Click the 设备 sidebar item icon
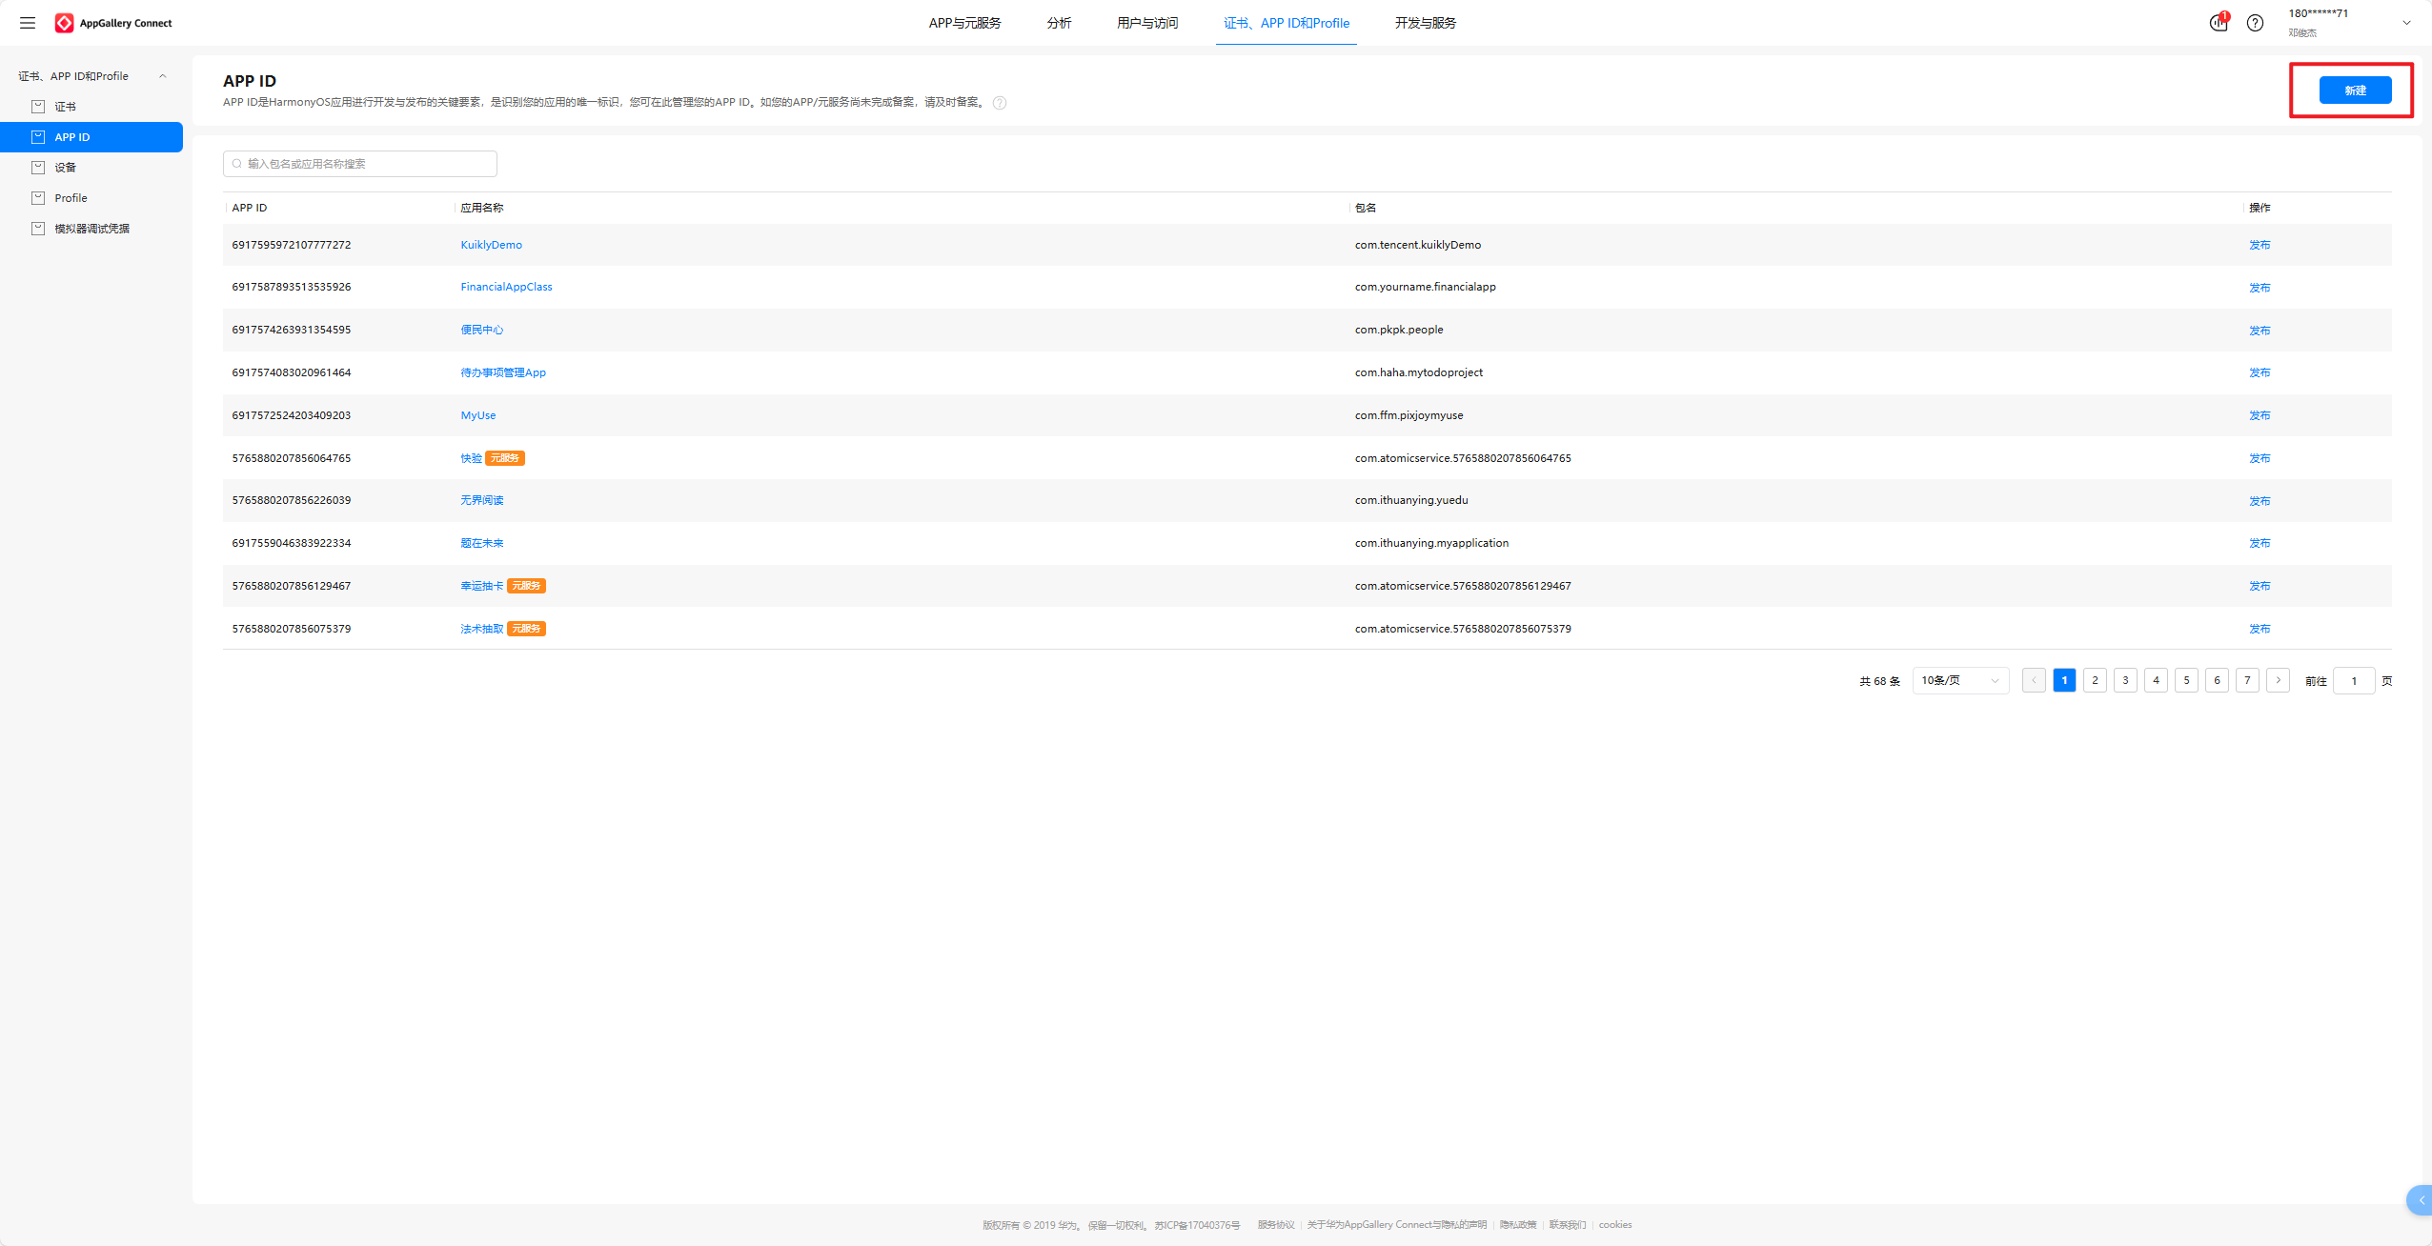 point(38,168)
